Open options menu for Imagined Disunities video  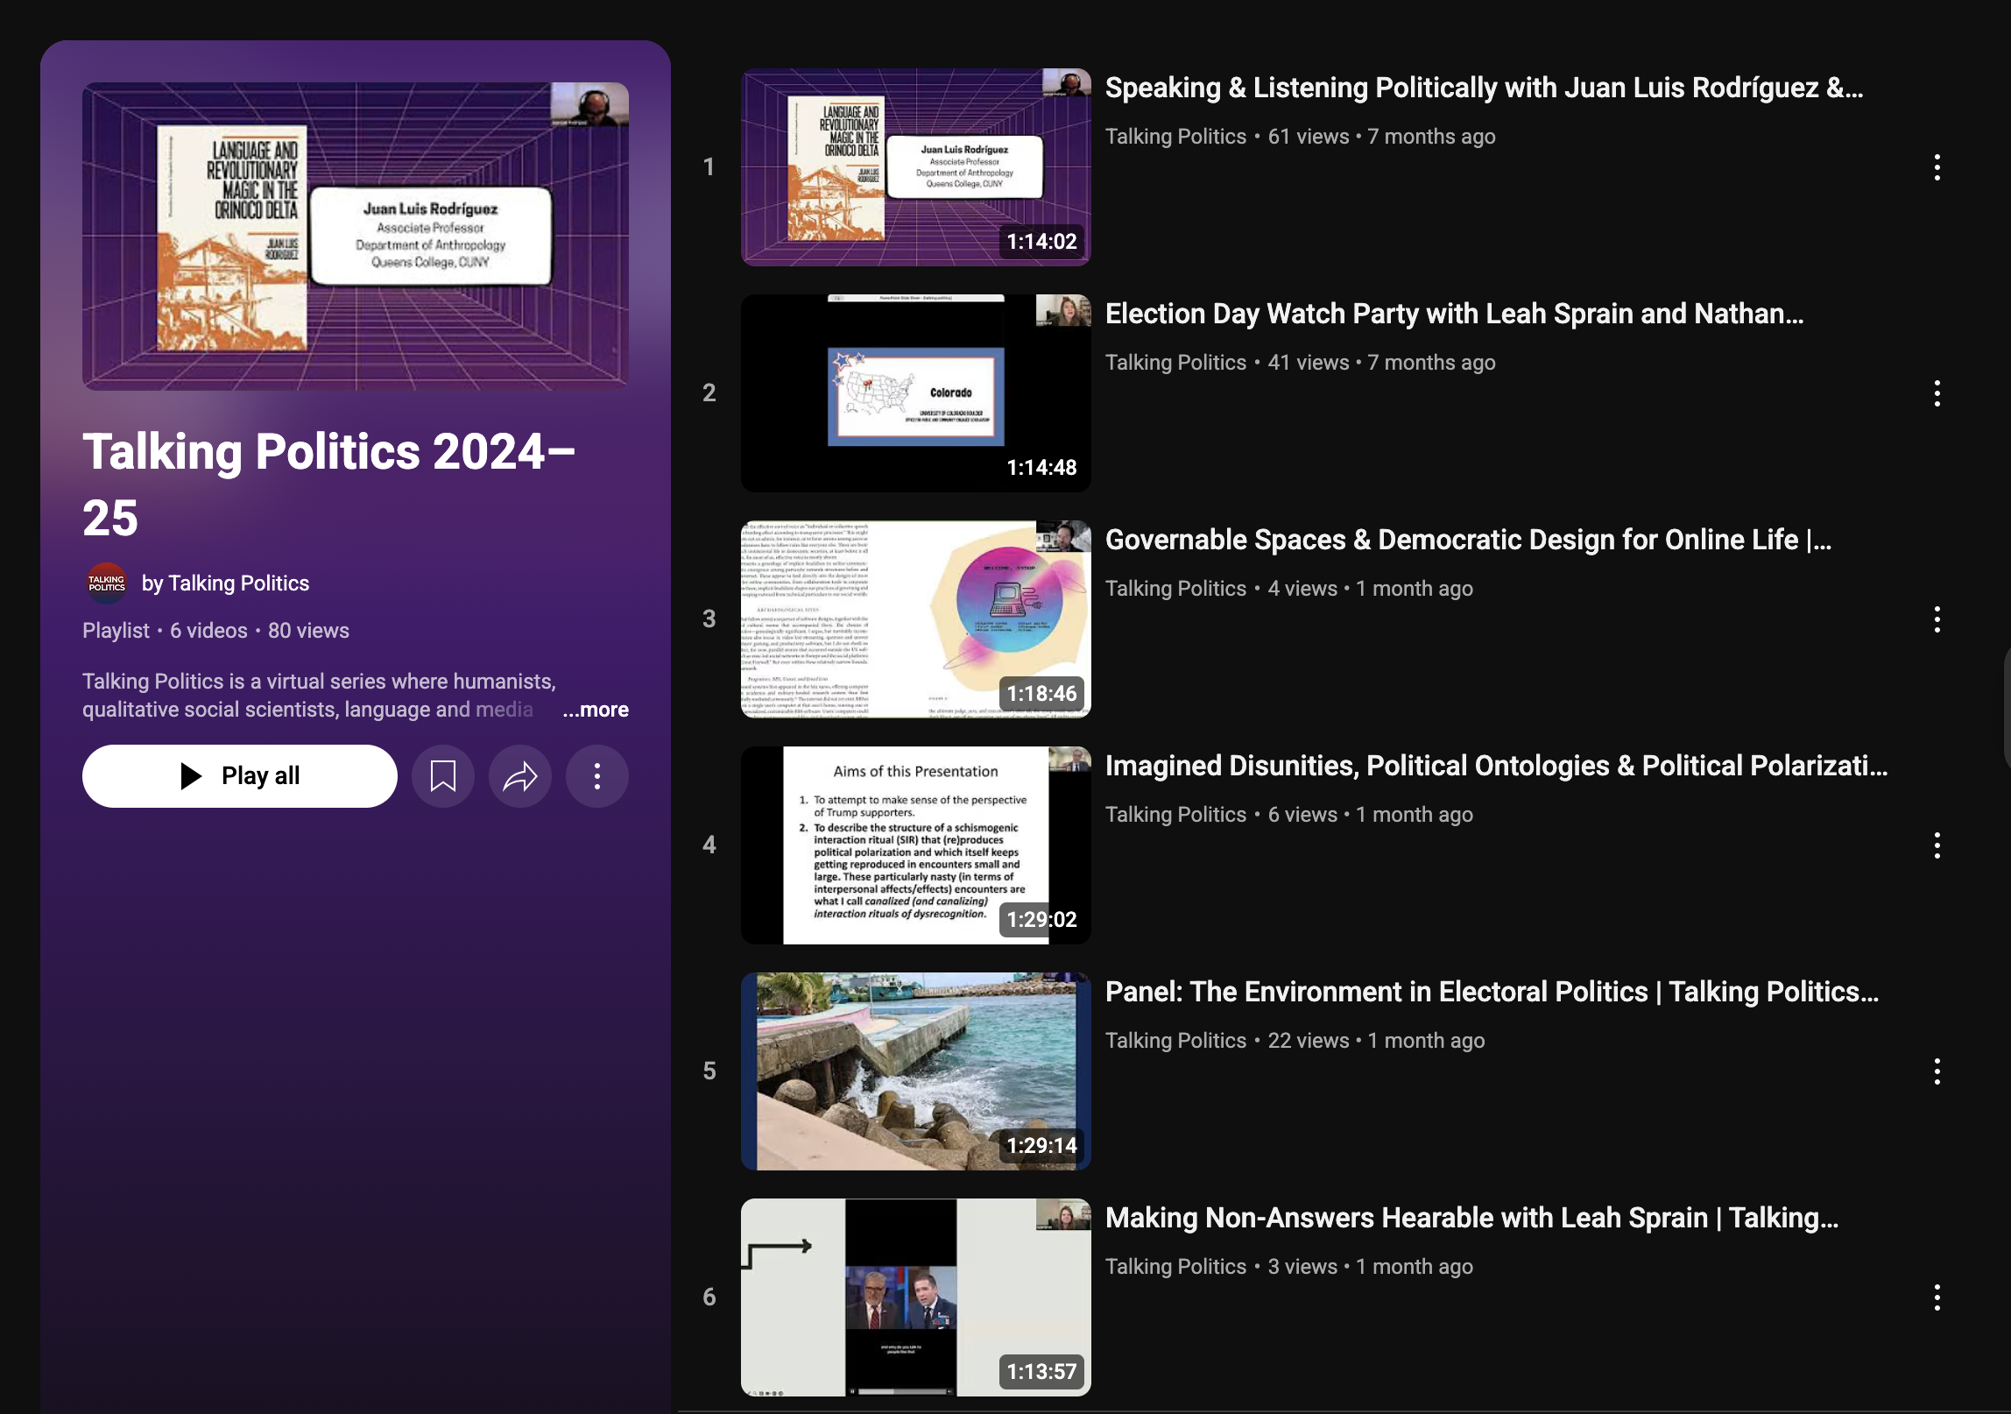click(1937, 845)
